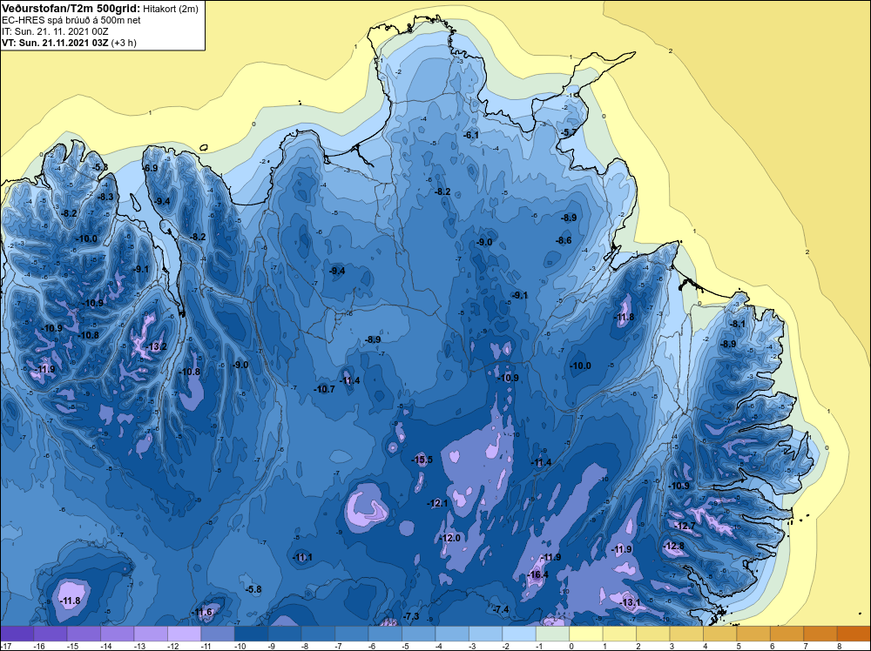
Task: Select legend swatch between 6 and 7
Action: 787,634
